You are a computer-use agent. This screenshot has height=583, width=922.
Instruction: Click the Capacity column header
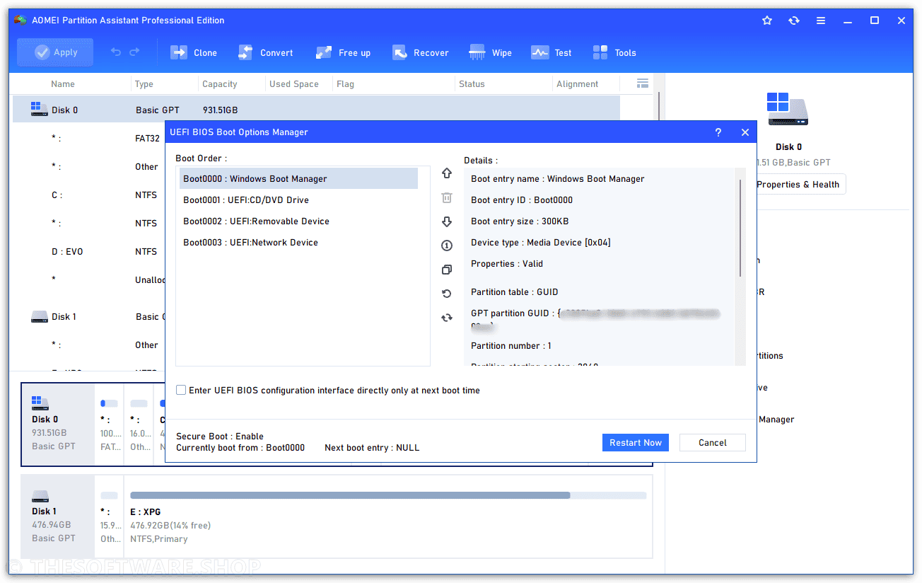pos(220,83)
